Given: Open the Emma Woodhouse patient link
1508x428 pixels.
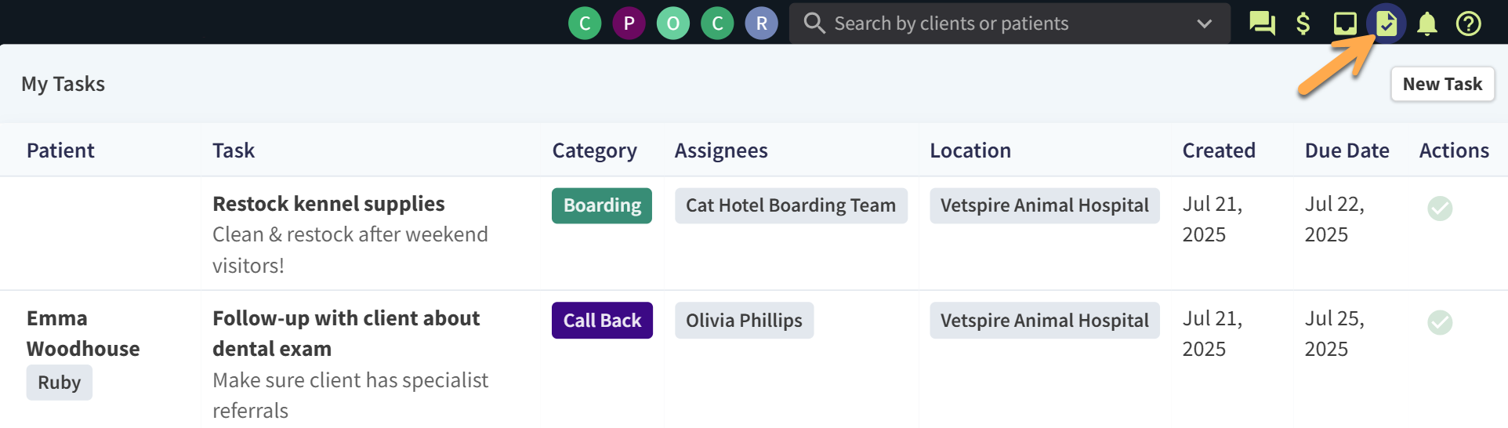Looking at the screenshot, I should click(x=83, y=333).
